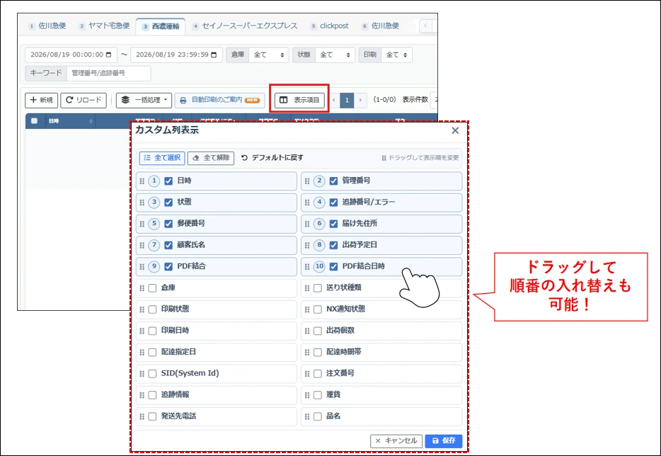
Task: Click the キャンセル button
Action: click(396, 441)
